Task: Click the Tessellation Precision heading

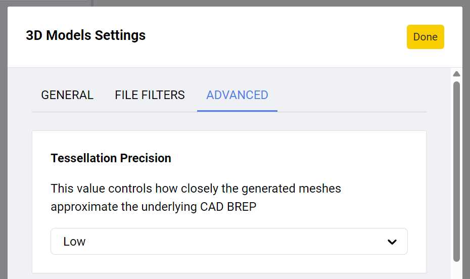Action: pos(111,158)
